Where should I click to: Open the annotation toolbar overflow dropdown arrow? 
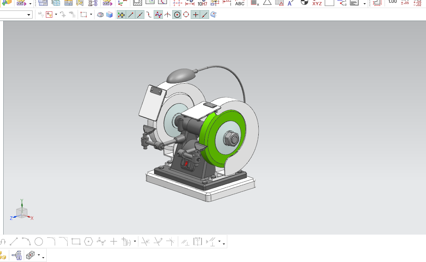pyautogui.click(x=364, y=4)
